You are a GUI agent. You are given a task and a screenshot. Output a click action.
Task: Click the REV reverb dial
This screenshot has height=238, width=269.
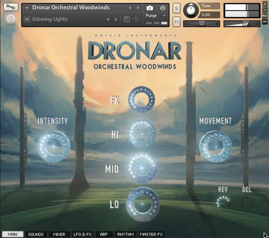point(223,202)
